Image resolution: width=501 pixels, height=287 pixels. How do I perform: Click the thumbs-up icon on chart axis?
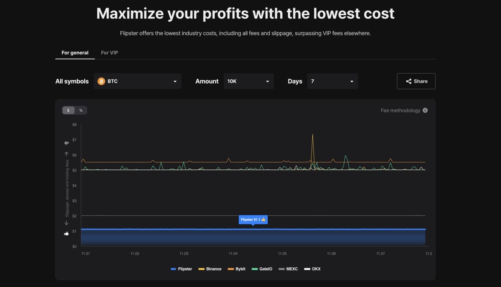point(67,234)
